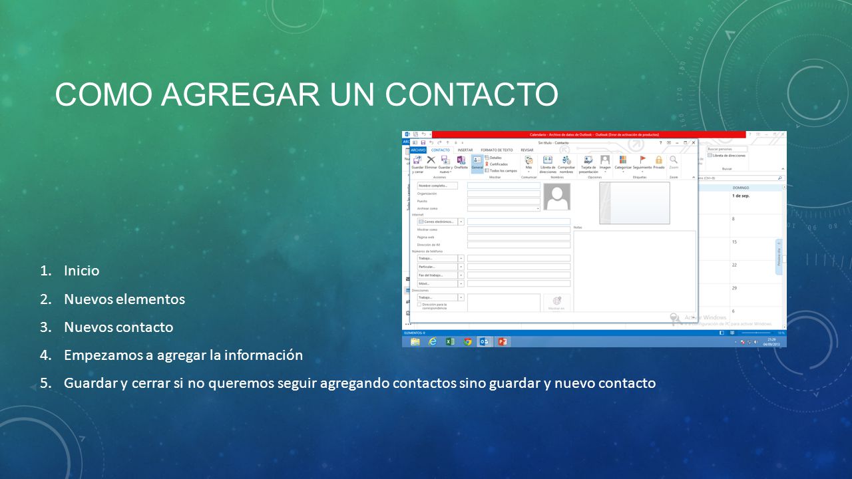
Task: Open Tarjeta de presentación options
Action: pos(588,163)
